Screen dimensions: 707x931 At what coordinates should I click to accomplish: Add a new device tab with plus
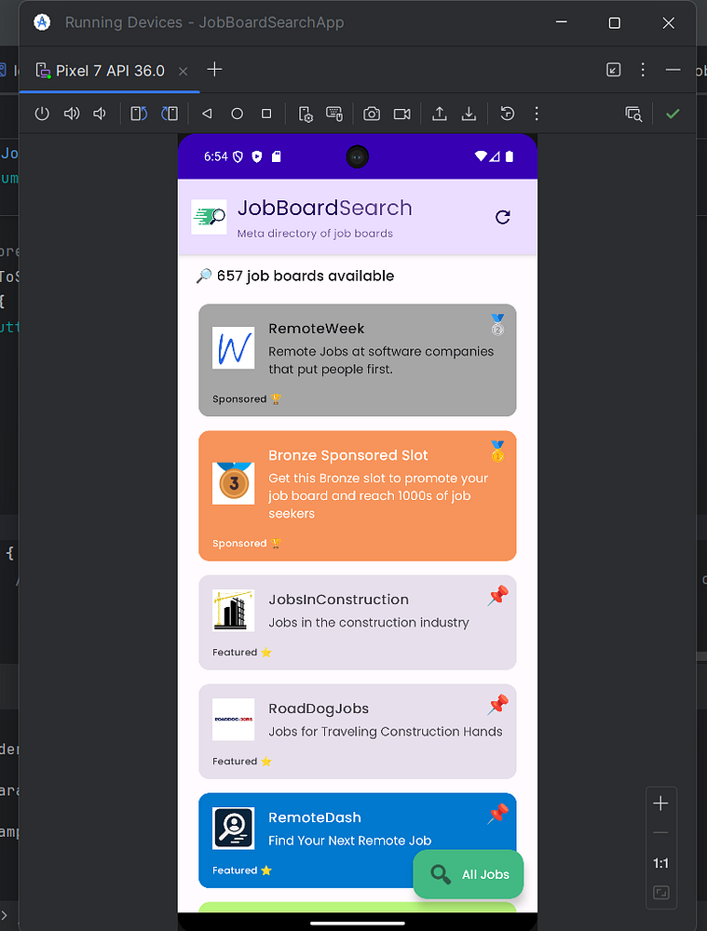click(214, 70)
